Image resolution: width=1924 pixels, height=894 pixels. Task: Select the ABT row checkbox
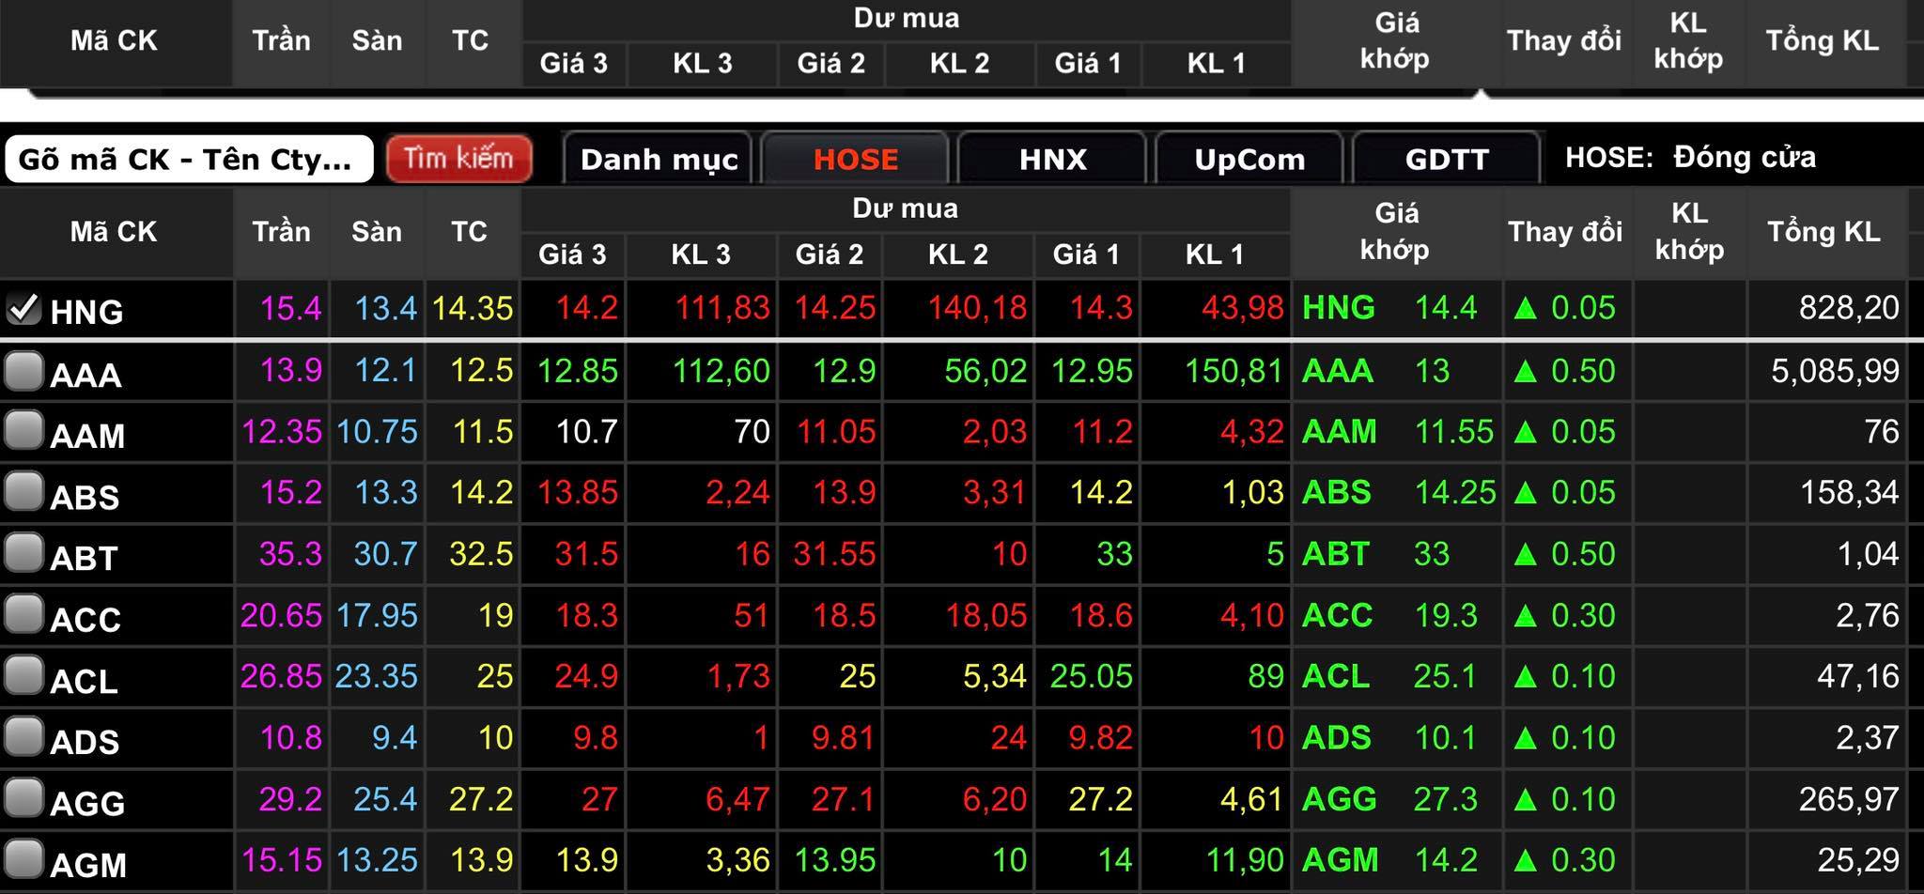tap(23, 553)
